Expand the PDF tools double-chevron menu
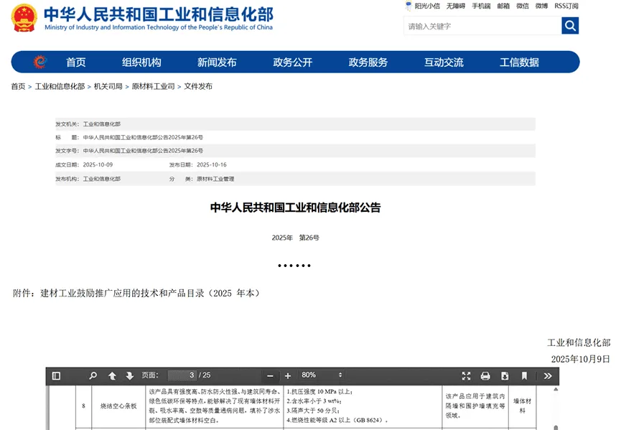The image size is (621, 430). tap(548, 375)
